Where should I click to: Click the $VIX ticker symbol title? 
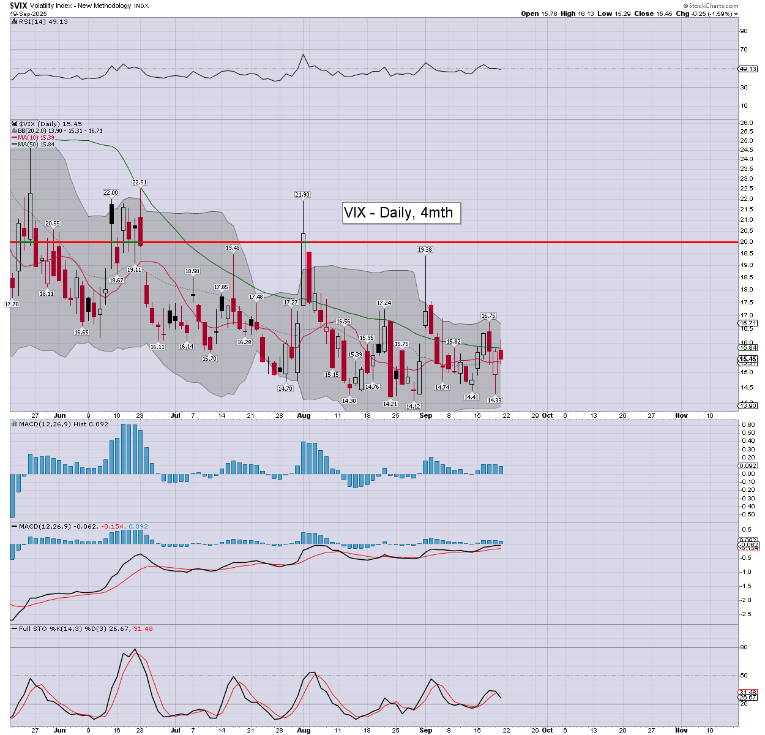coord(20,6)
